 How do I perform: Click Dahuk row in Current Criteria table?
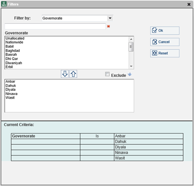click(x=149, y=142)
